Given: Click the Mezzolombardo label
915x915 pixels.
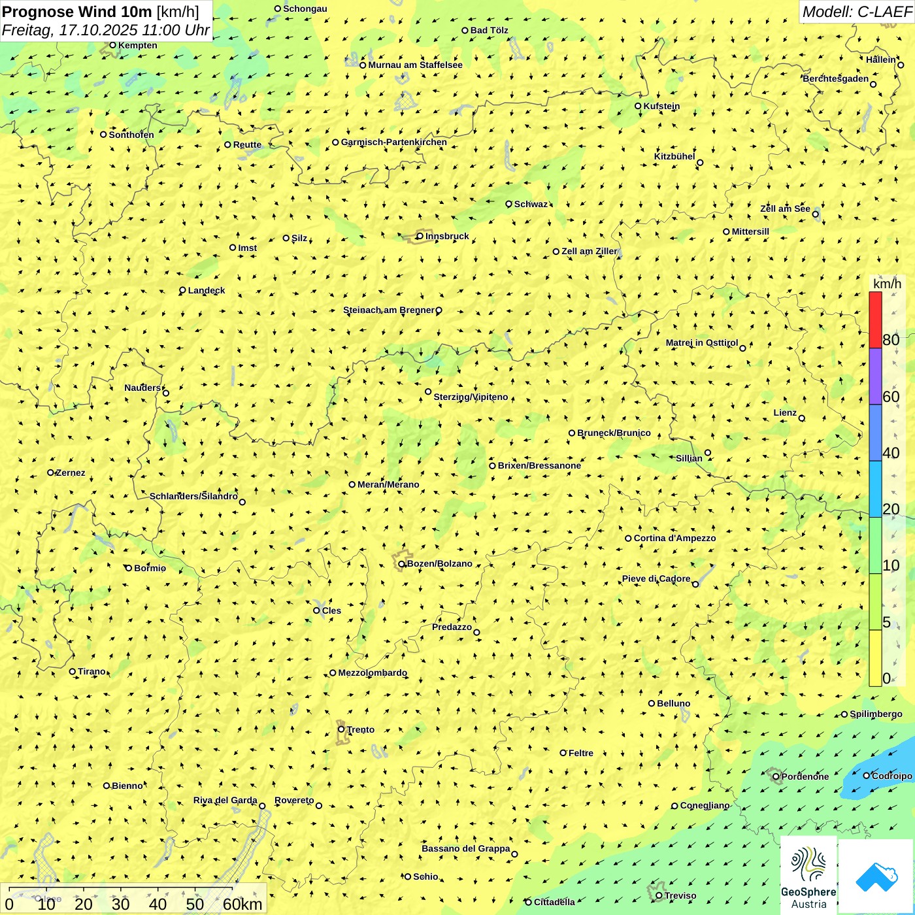Looking at the screenshot, I should [x=373, y=673].
